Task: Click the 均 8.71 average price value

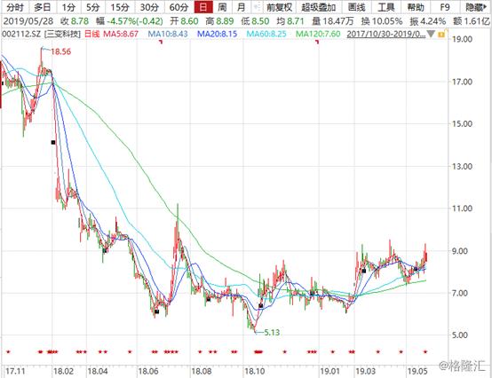Action: click(x=290, y=21)
